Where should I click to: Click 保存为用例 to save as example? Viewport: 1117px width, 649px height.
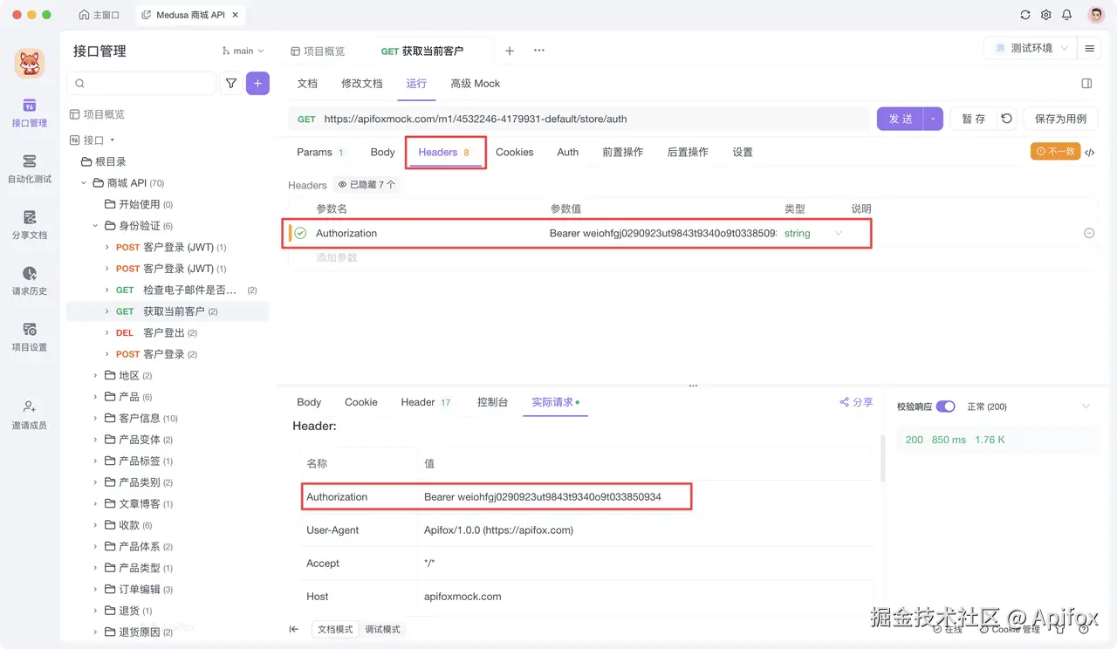(1060, 119)
